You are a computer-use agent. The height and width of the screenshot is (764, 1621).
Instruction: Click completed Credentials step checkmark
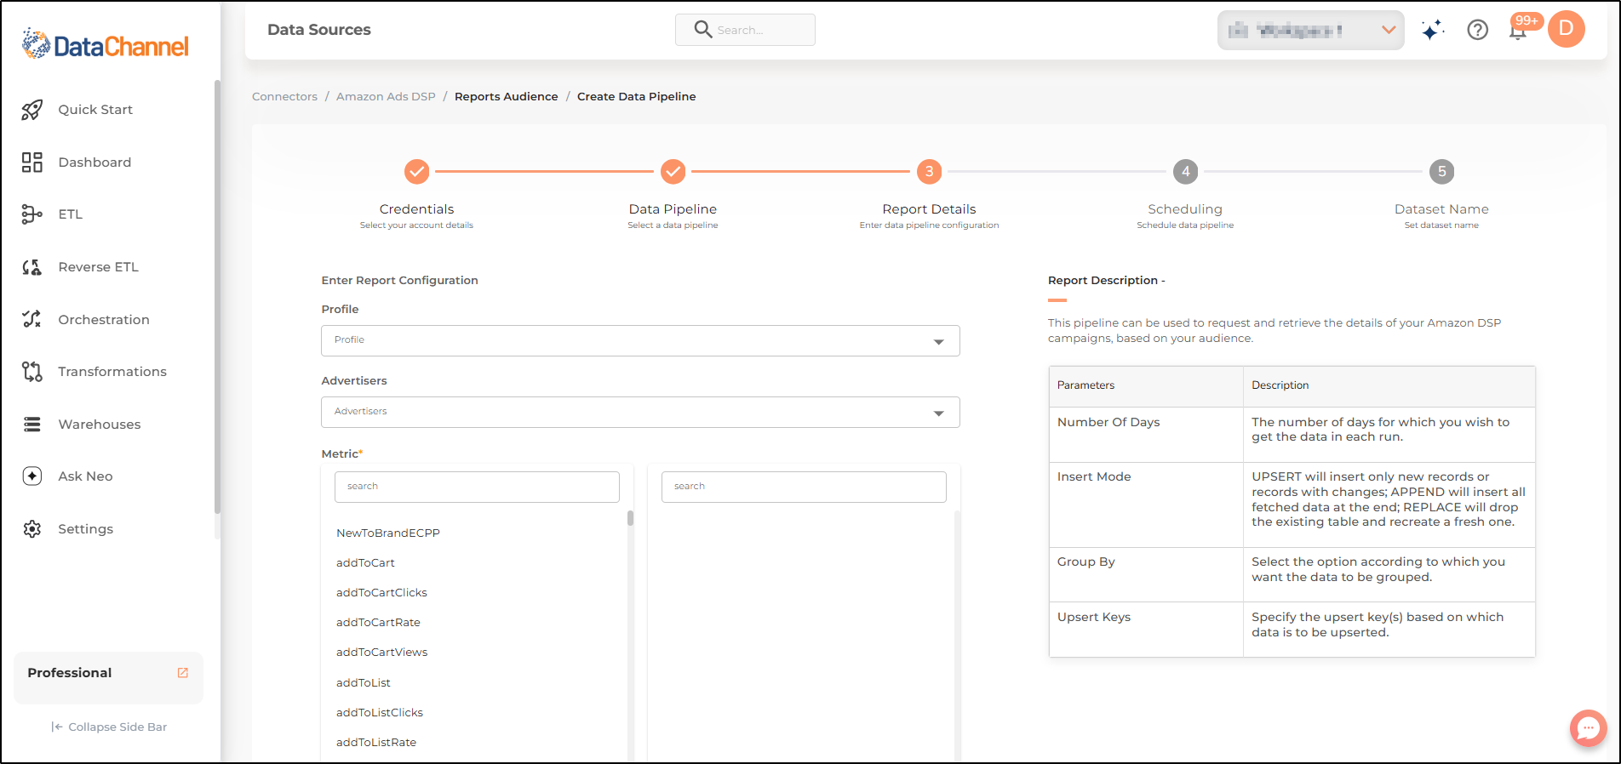pos(416,172)
